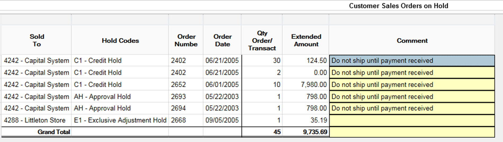This screenshot has height=142, width=503.
Task: Click the comment field for order 2693
Action: click(412, 97)
